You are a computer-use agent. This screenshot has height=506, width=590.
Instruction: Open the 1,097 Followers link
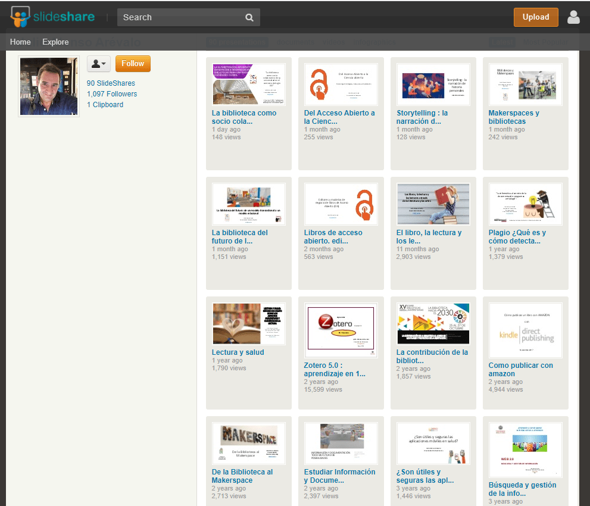click(112, 94)
